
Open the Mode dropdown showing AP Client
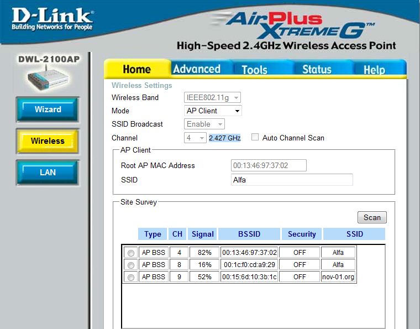click(213, 111)
